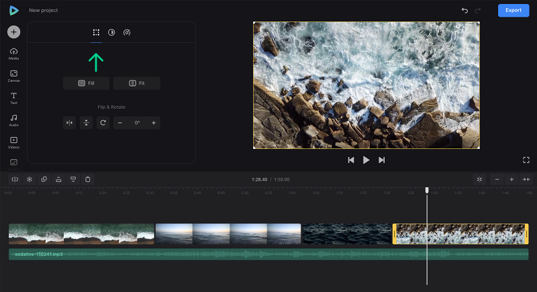This screenshot has width=537, height=292.
Task: Skip to the next clip
Action: pos(381,160)
